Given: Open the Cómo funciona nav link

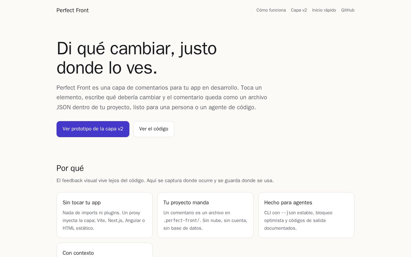Looking at the screenshot, I should click(271, 10).
